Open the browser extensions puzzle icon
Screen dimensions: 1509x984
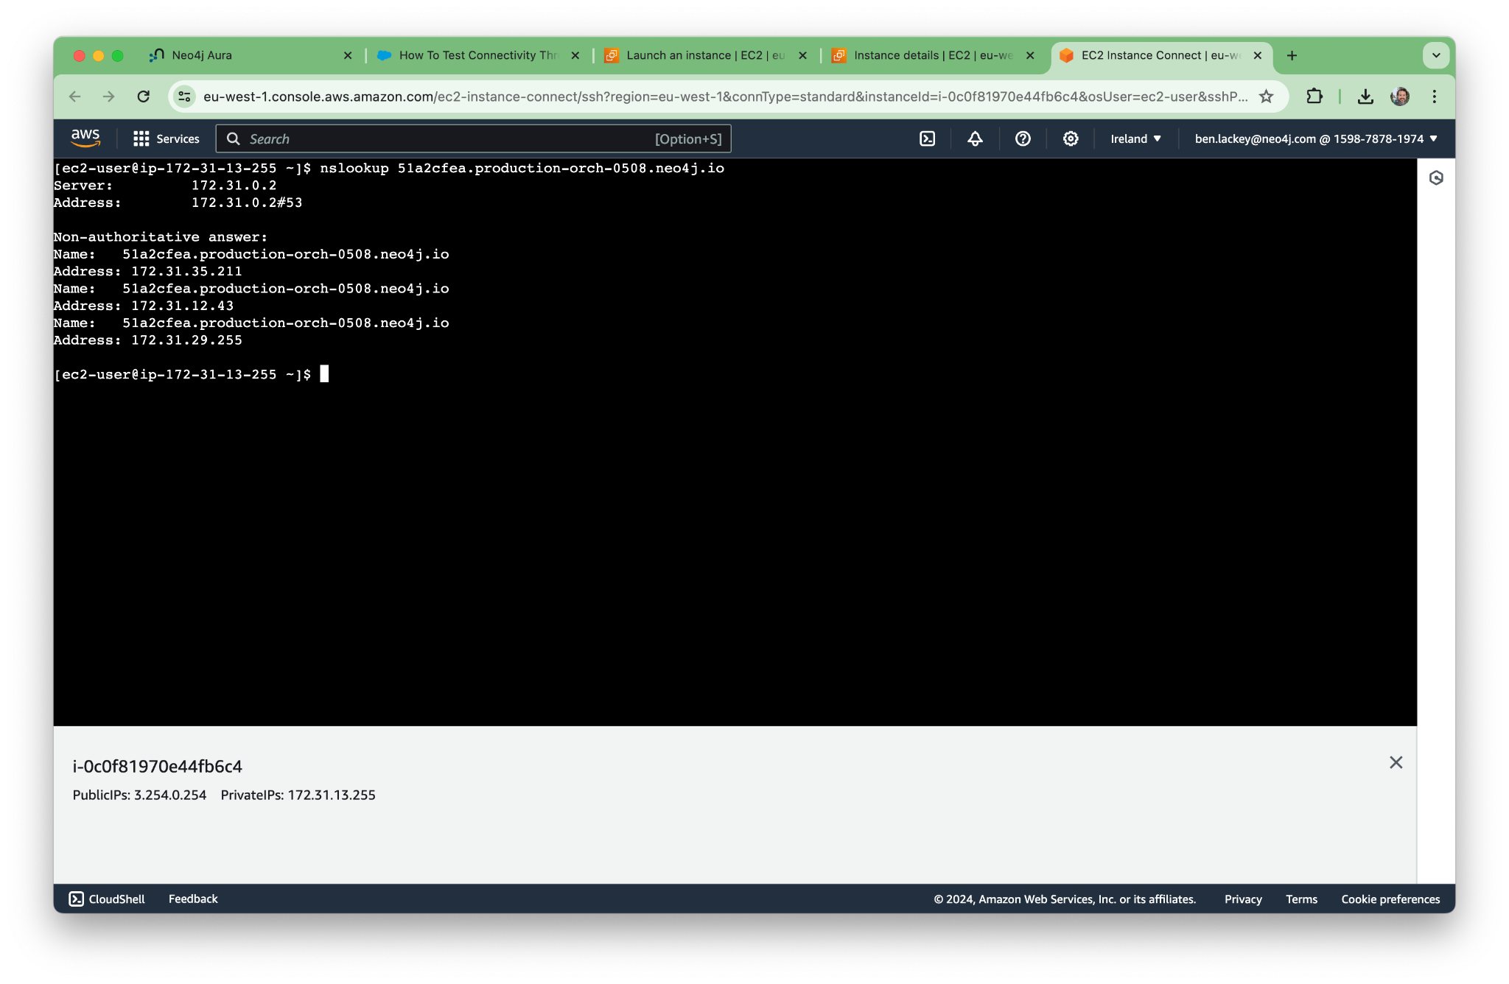1314,96
